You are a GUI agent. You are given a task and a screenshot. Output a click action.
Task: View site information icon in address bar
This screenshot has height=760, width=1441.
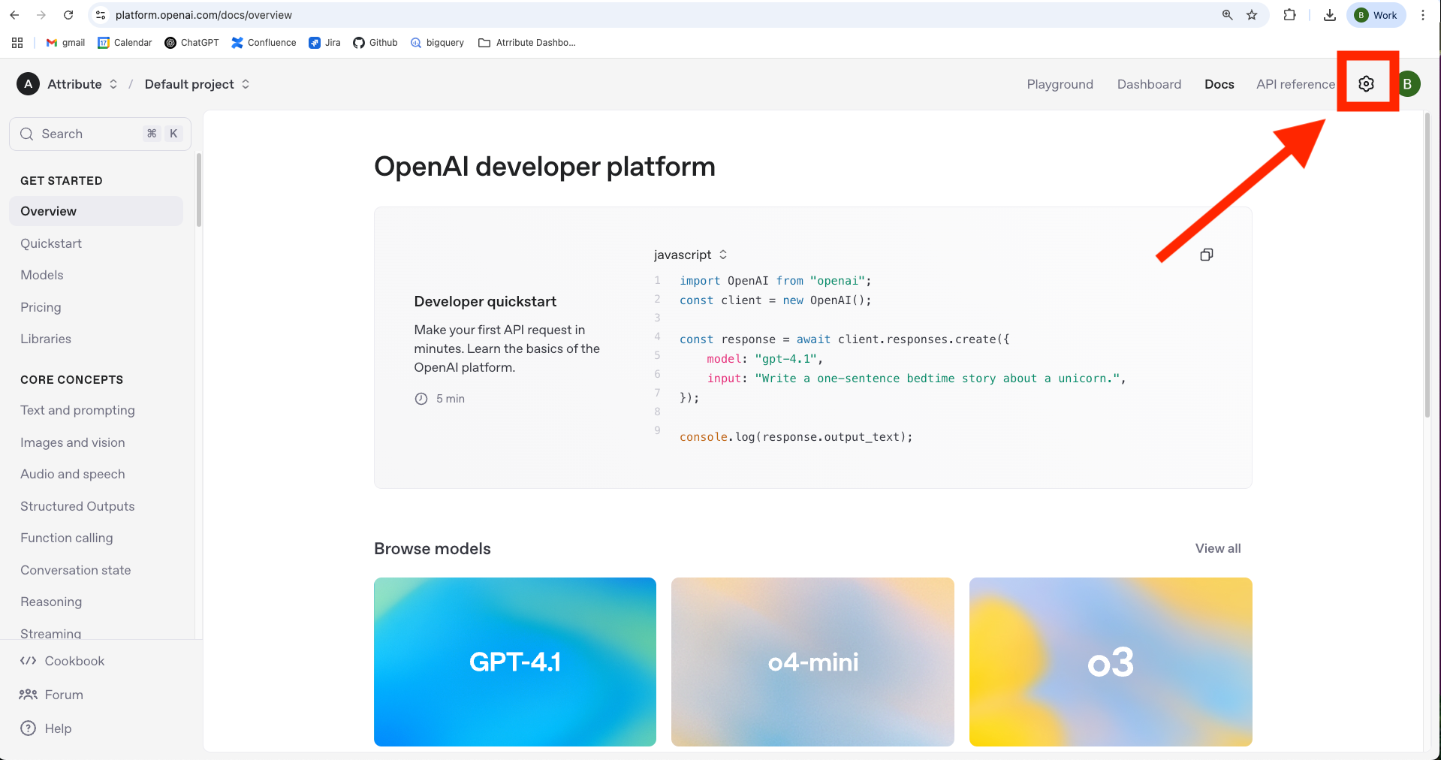click(101, 15)
